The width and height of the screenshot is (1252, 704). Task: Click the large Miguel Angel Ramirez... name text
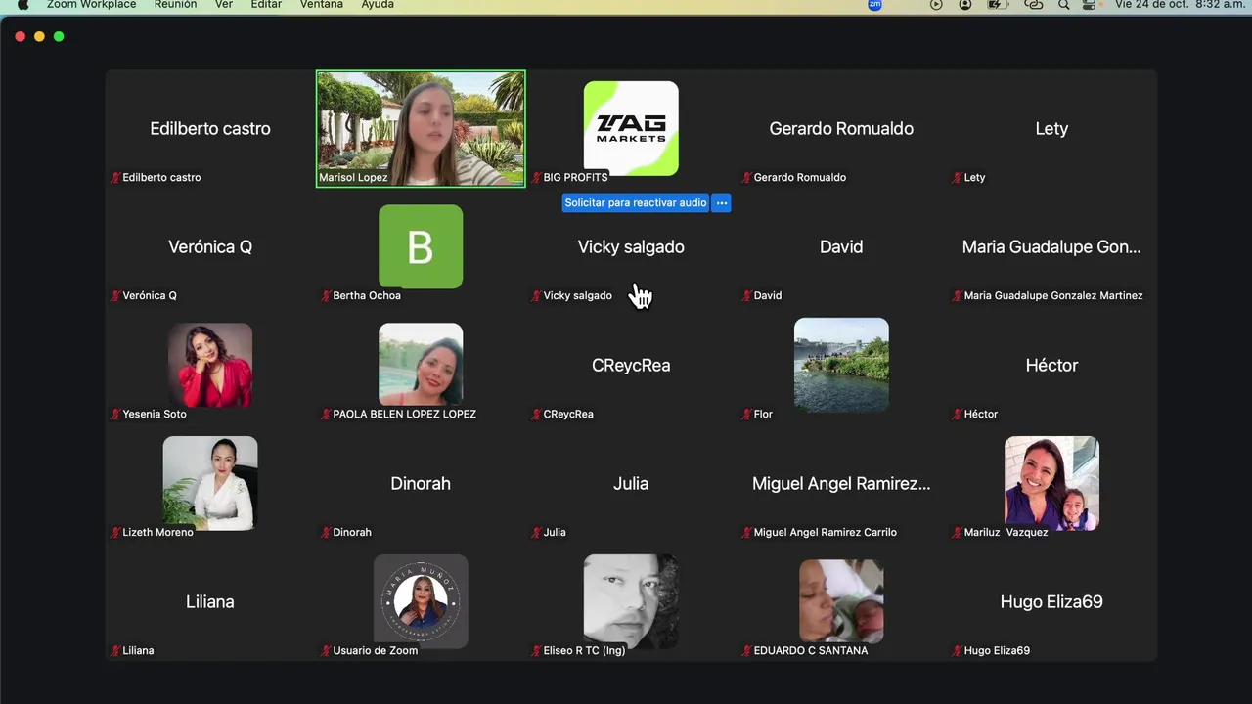coord(841,484)
